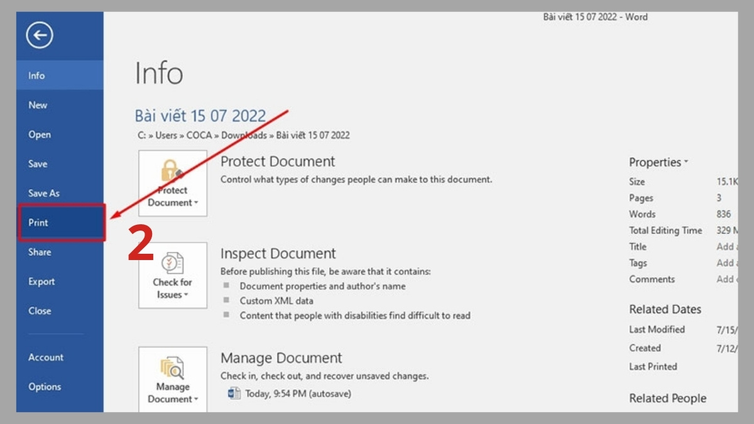Open the Share pane
This screenshot has width=754, height=424.
coord(40,252)
